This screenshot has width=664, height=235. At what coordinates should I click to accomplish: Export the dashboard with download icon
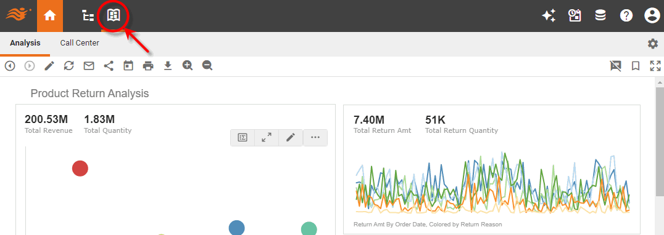[x=168, y=66]
